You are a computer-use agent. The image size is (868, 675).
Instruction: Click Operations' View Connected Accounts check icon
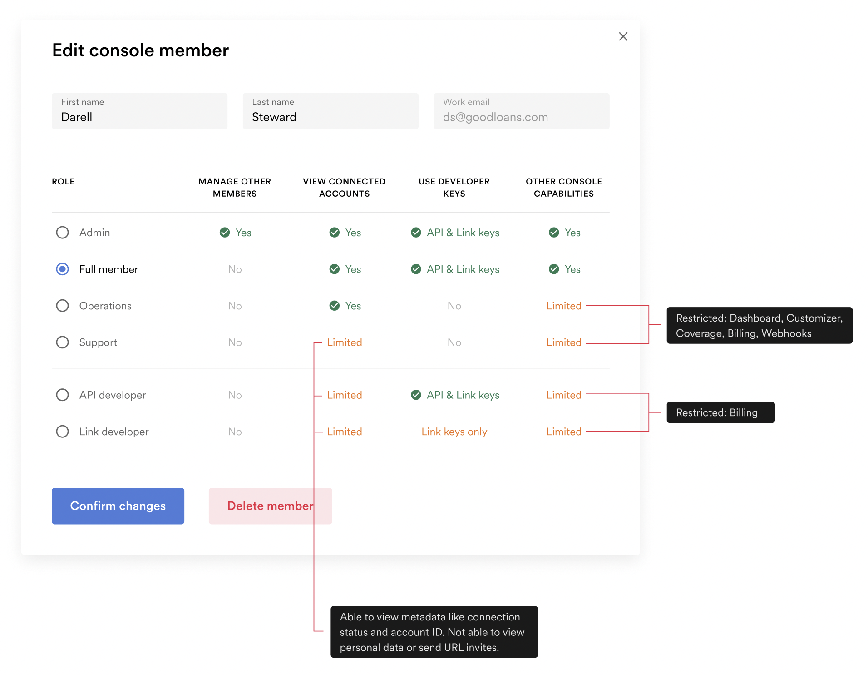coord(335,306)
